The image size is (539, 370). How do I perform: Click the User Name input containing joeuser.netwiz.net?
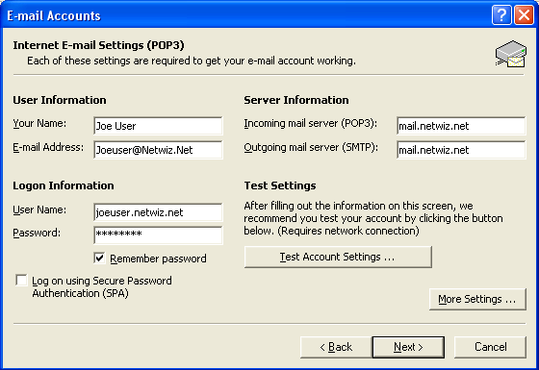pyautogui.click(x=158, y=212)
